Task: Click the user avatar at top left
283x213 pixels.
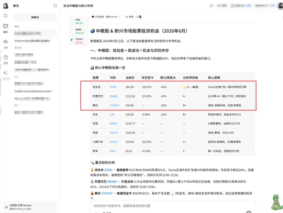Action: pos(6,5)
